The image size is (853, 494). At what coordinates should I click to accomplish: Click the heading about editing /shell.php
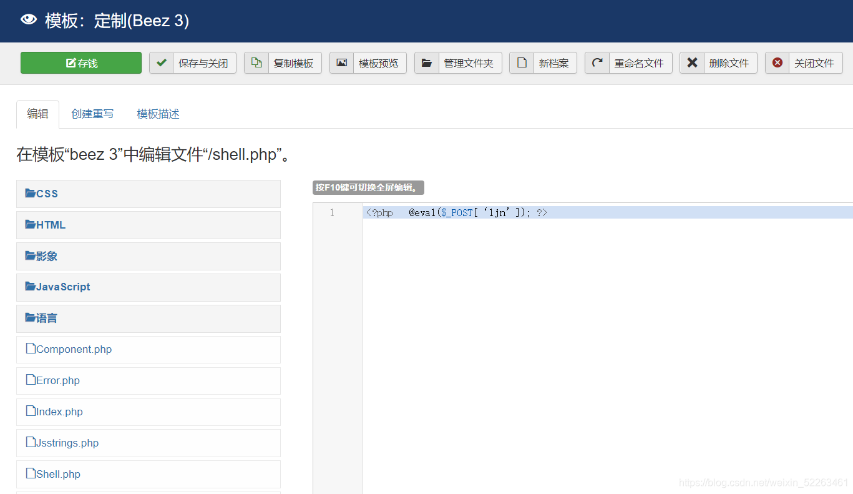(154, 154)
